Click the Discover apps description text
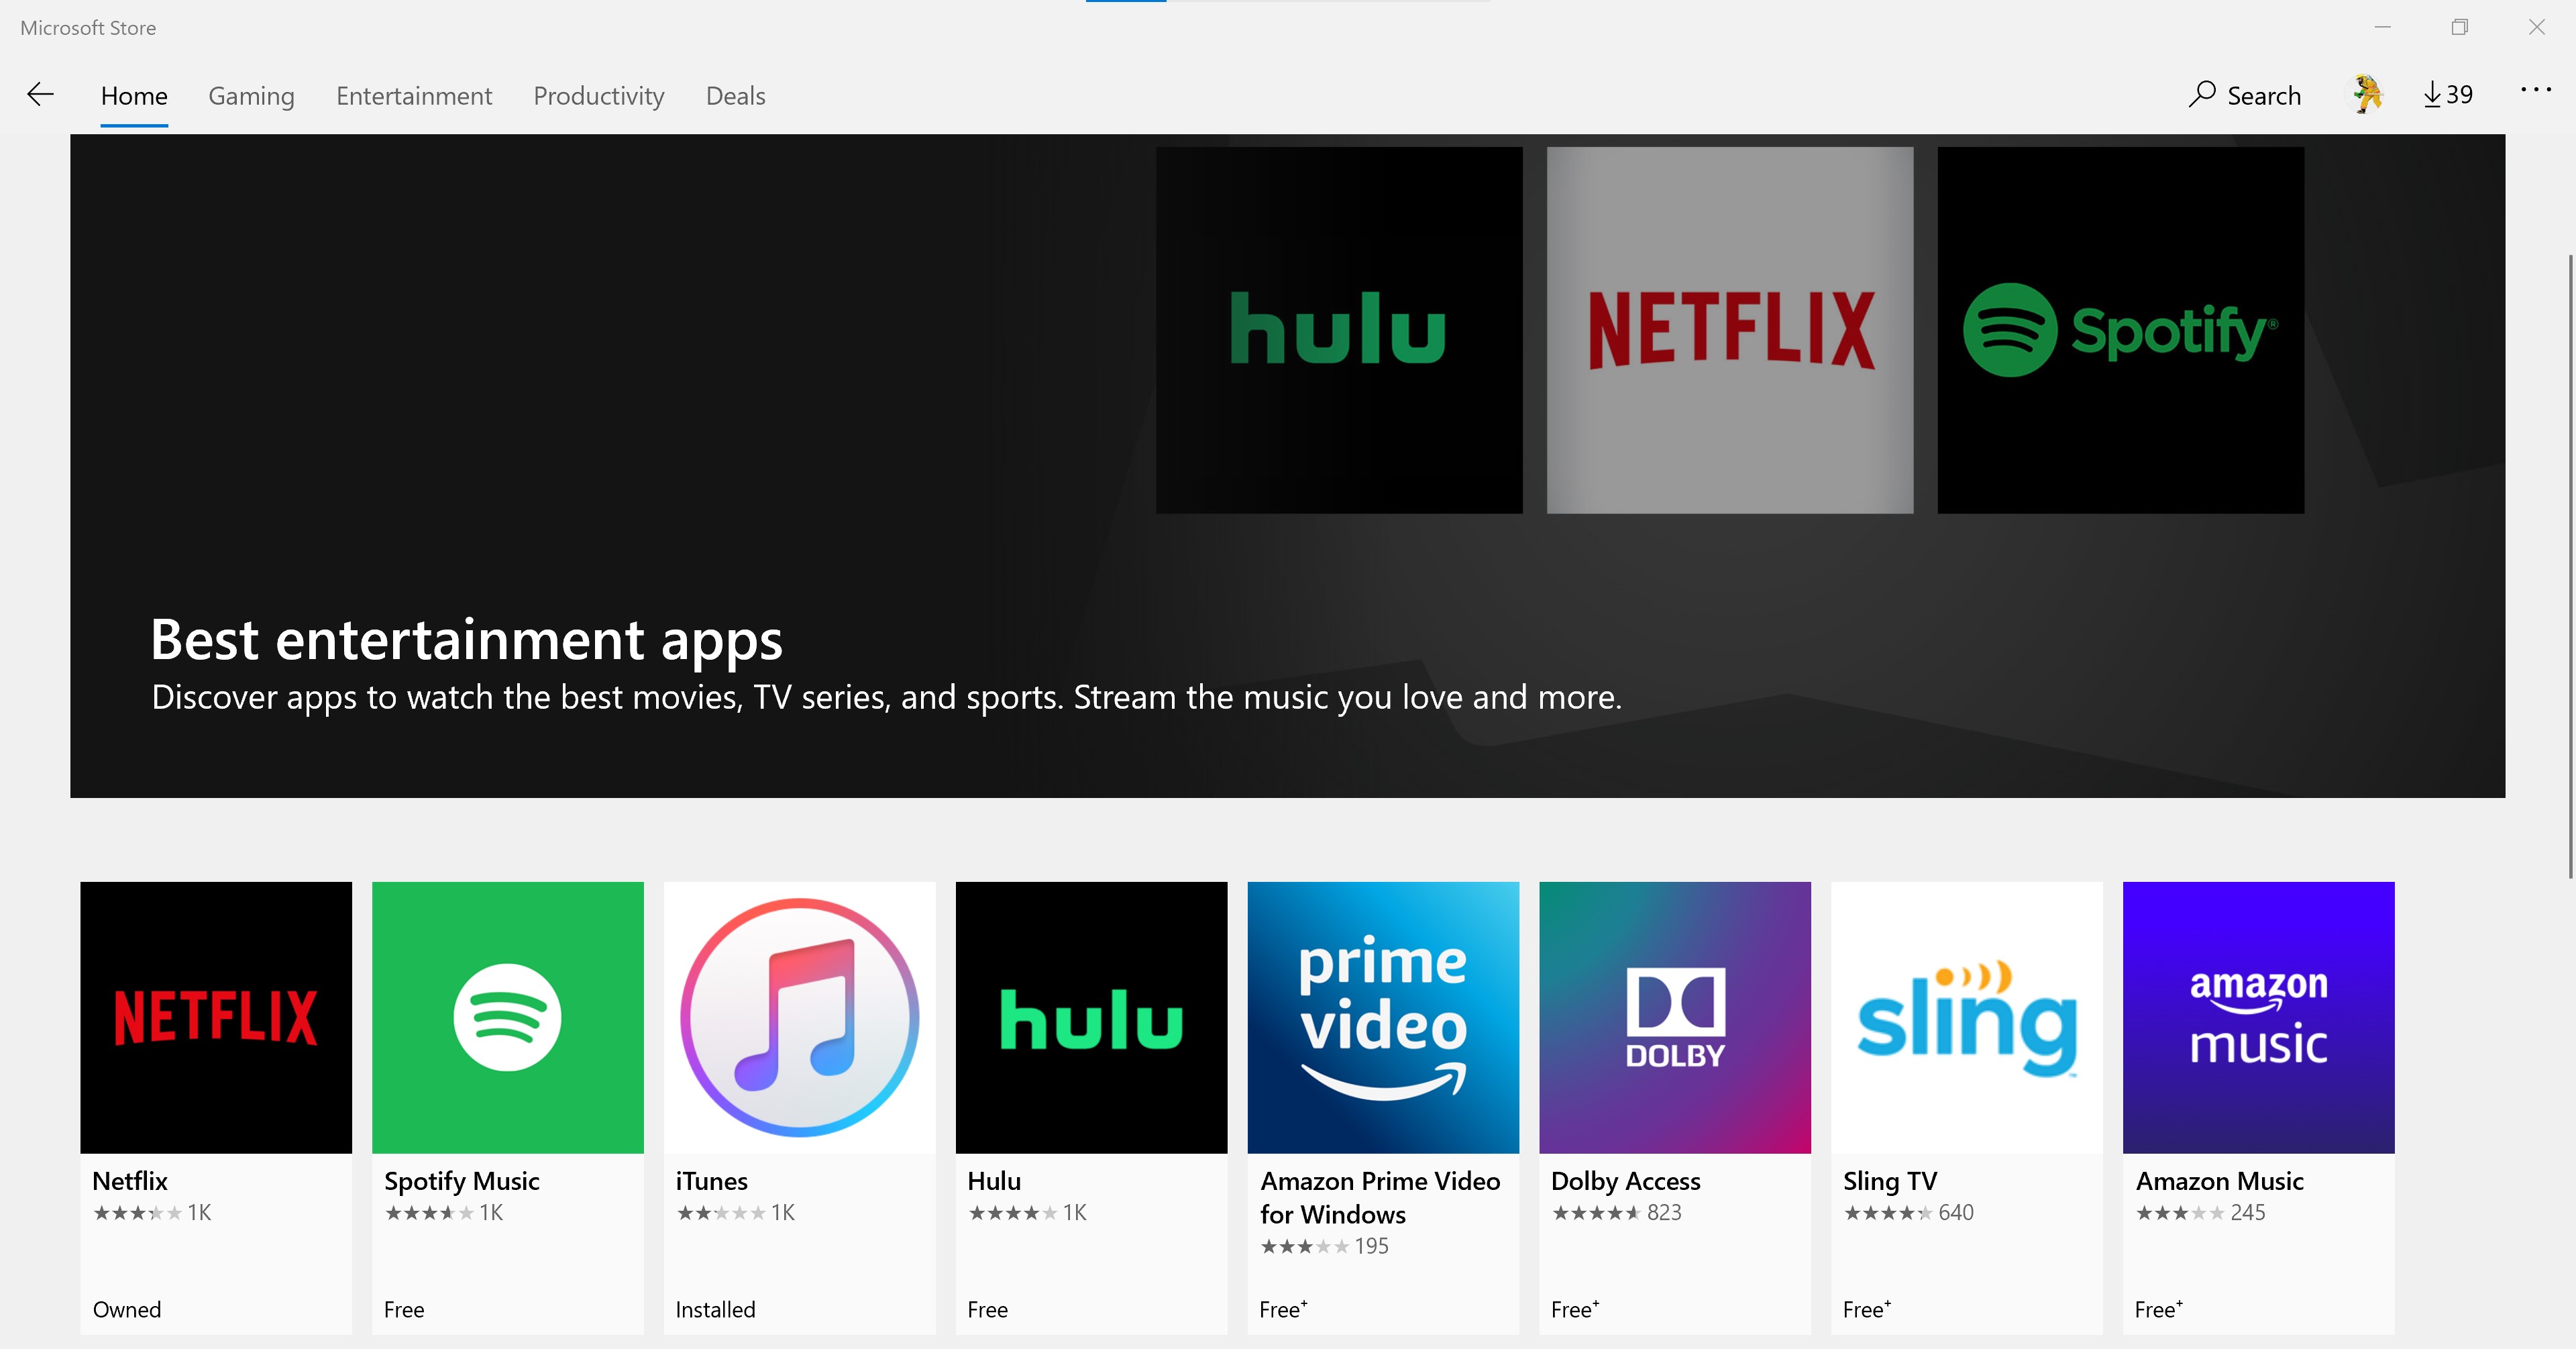This screenshot has height=1349, width=2576. [x=887, y=697]
